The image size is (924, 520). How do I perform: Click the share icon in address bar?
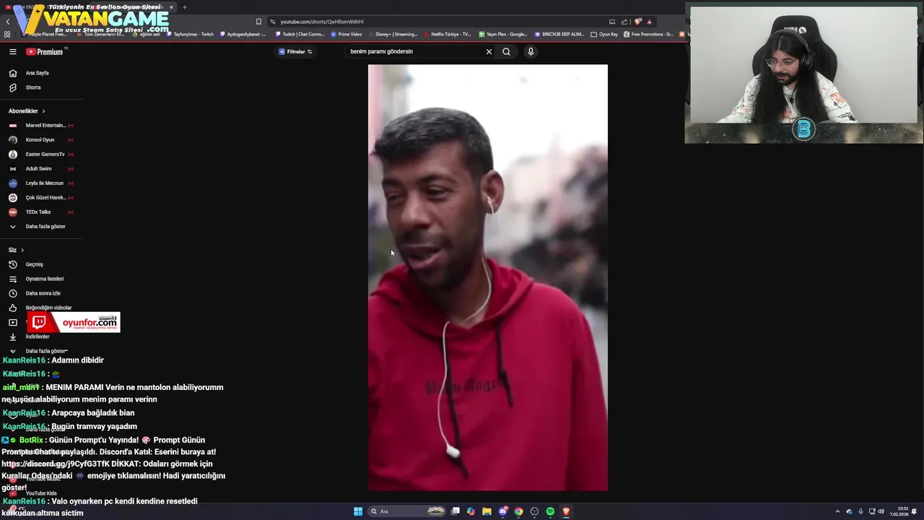tap(624, 22)
